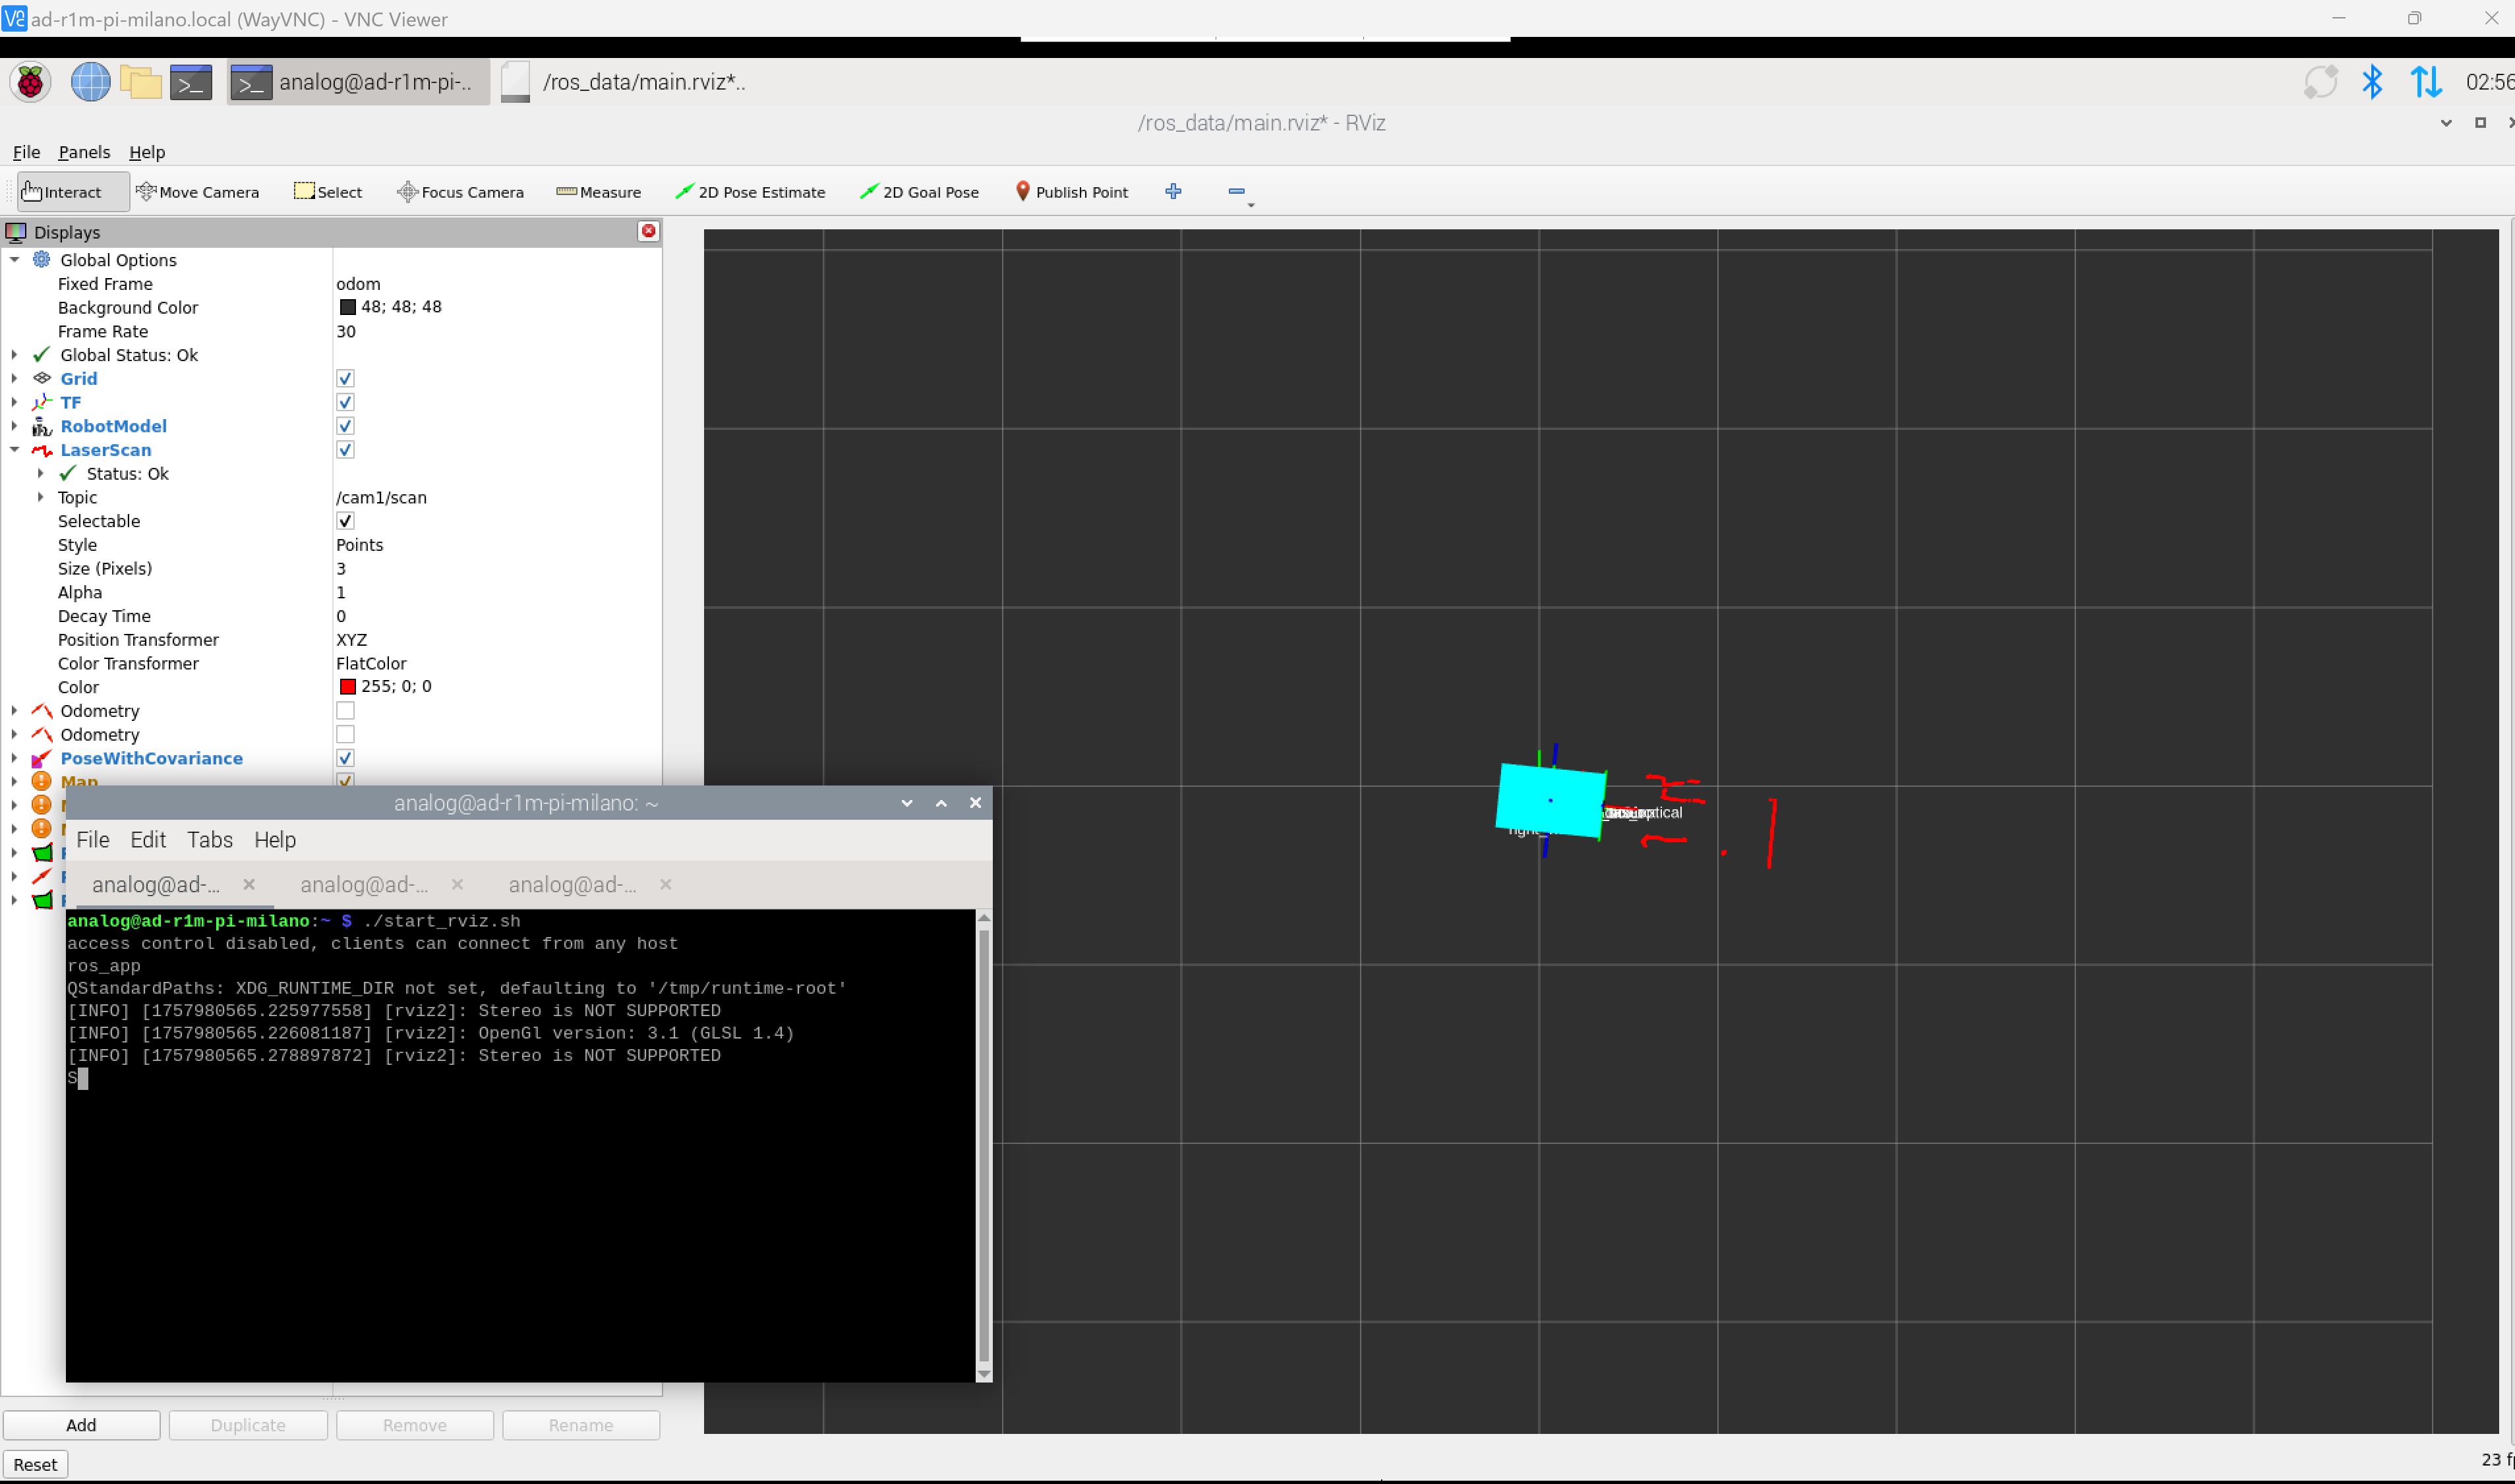The width and height of the screenshot is (2515, 1484).
Task: Click the Add display button
Action: click(81, 1425)
